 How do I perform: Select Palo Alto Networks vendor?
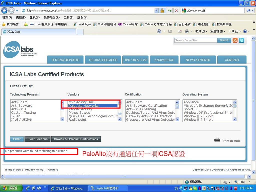click(x=93, y=106)
